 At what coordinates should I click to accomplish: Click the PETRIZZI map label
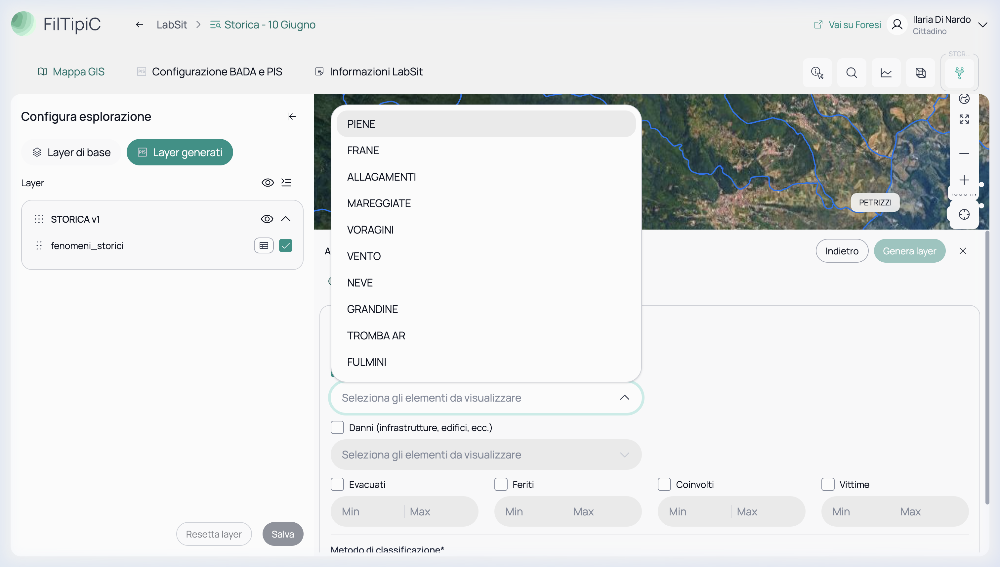coord(875,202)
